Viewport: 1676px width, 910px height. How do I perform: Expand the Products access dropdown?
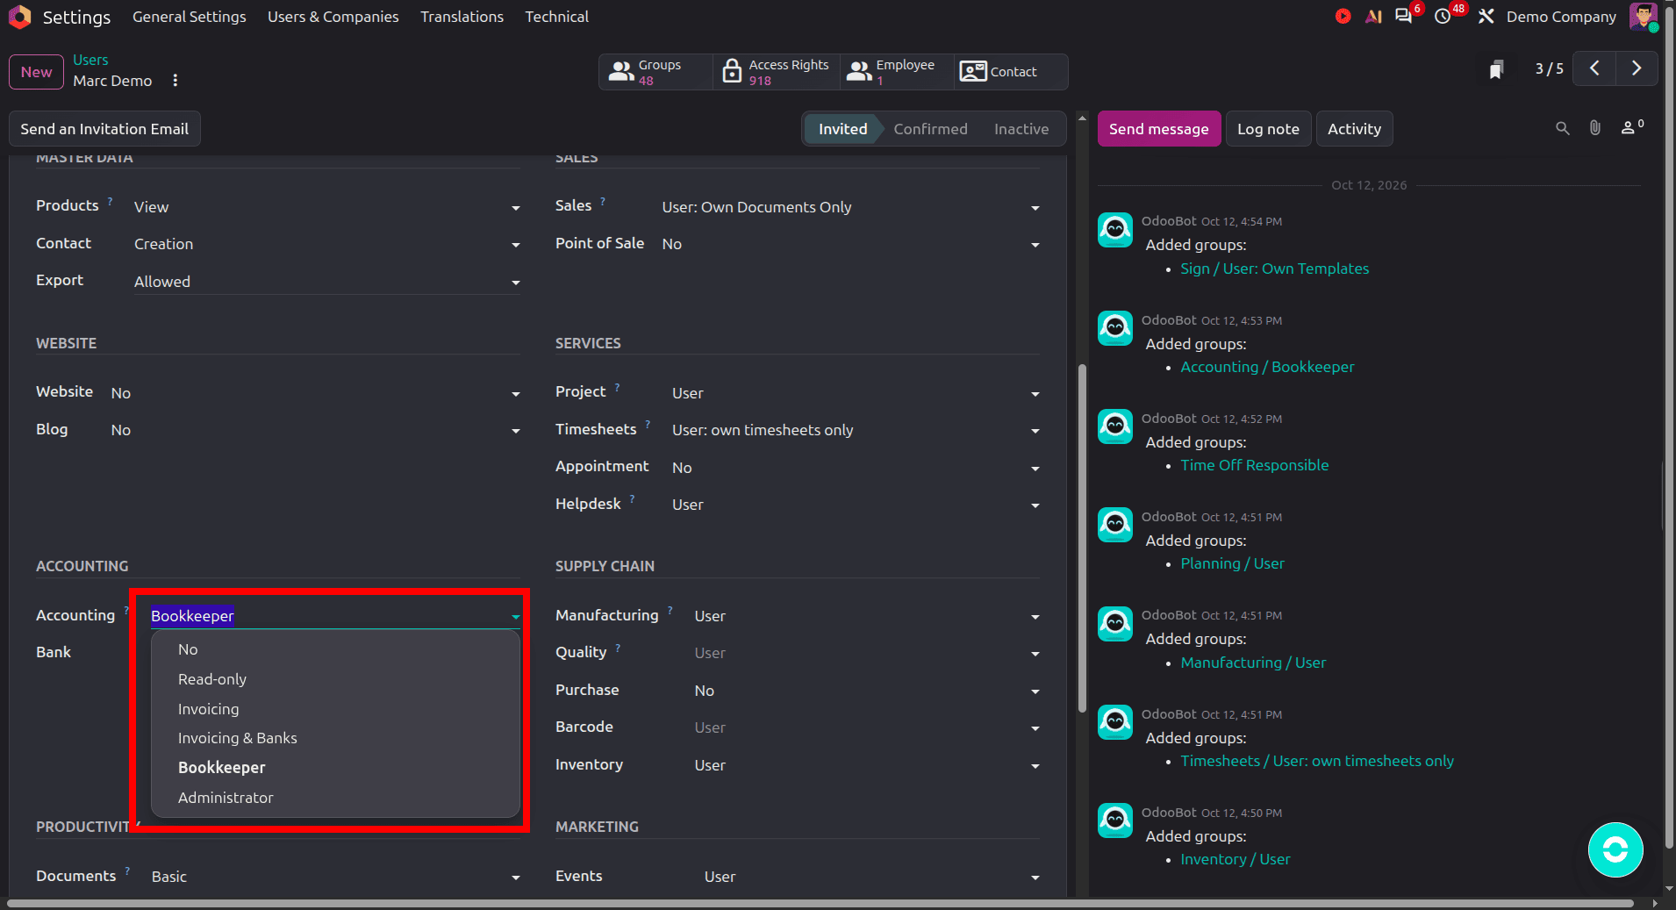pos(327,207)
